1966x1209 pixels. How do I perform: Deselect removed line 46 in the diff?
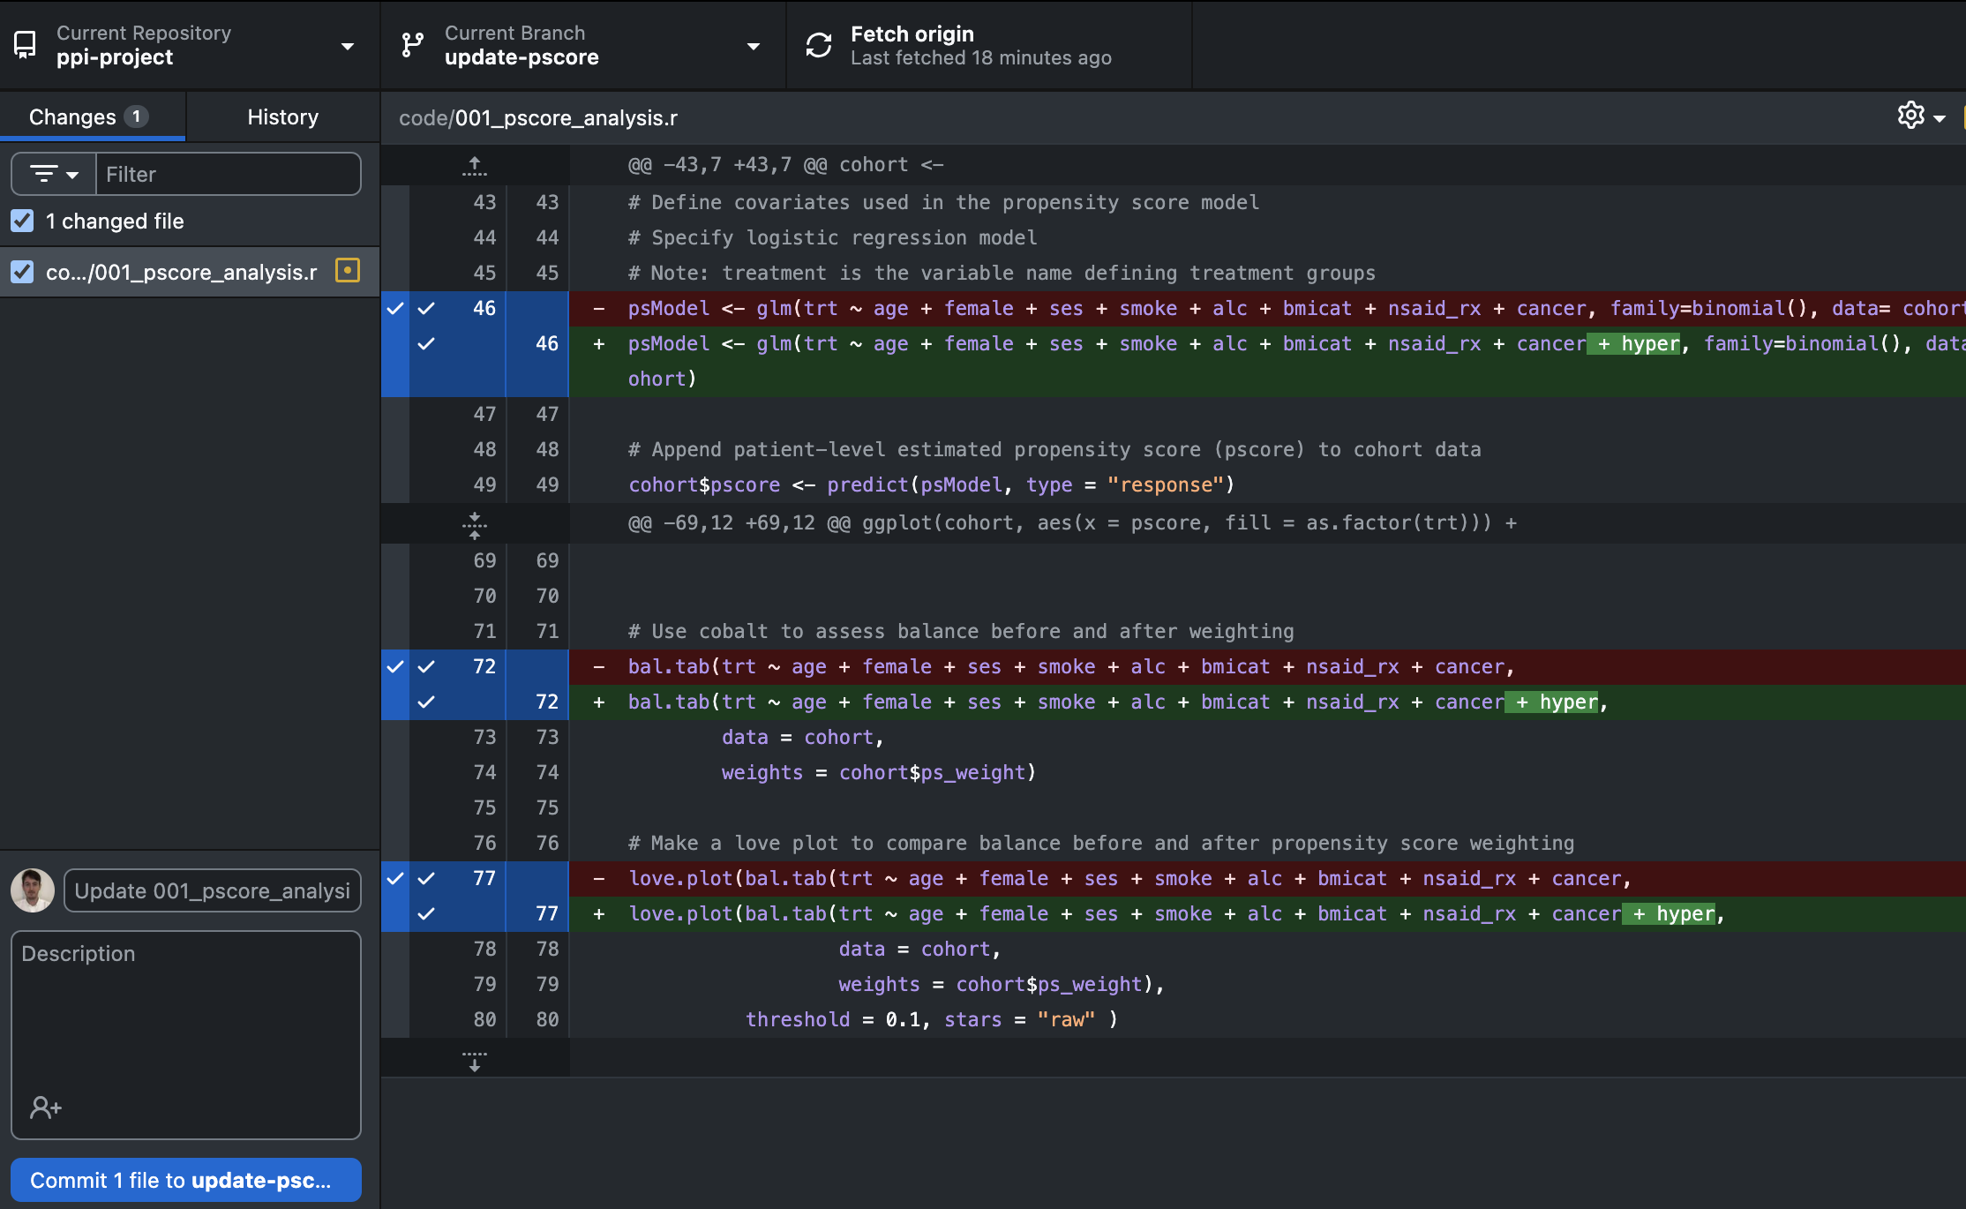coord(427,309)
